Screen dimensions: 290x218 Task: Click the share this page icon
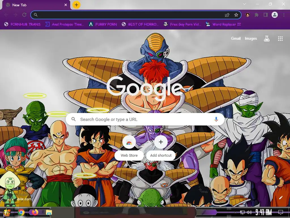coord(227,15)
